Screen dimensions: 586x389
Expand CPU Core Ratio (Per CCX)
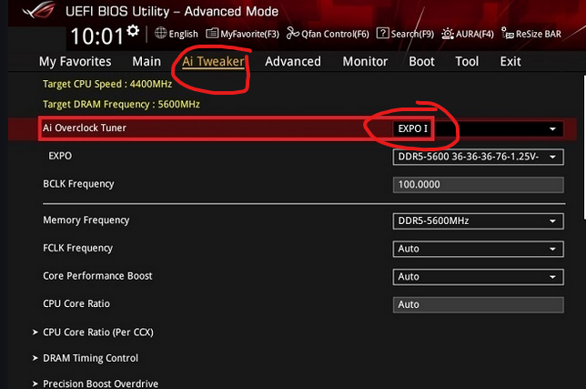tap(98, 333)
